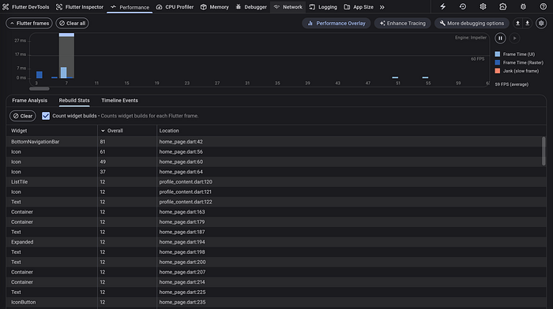Resume the frame chart recording

[x=514, y=38]
